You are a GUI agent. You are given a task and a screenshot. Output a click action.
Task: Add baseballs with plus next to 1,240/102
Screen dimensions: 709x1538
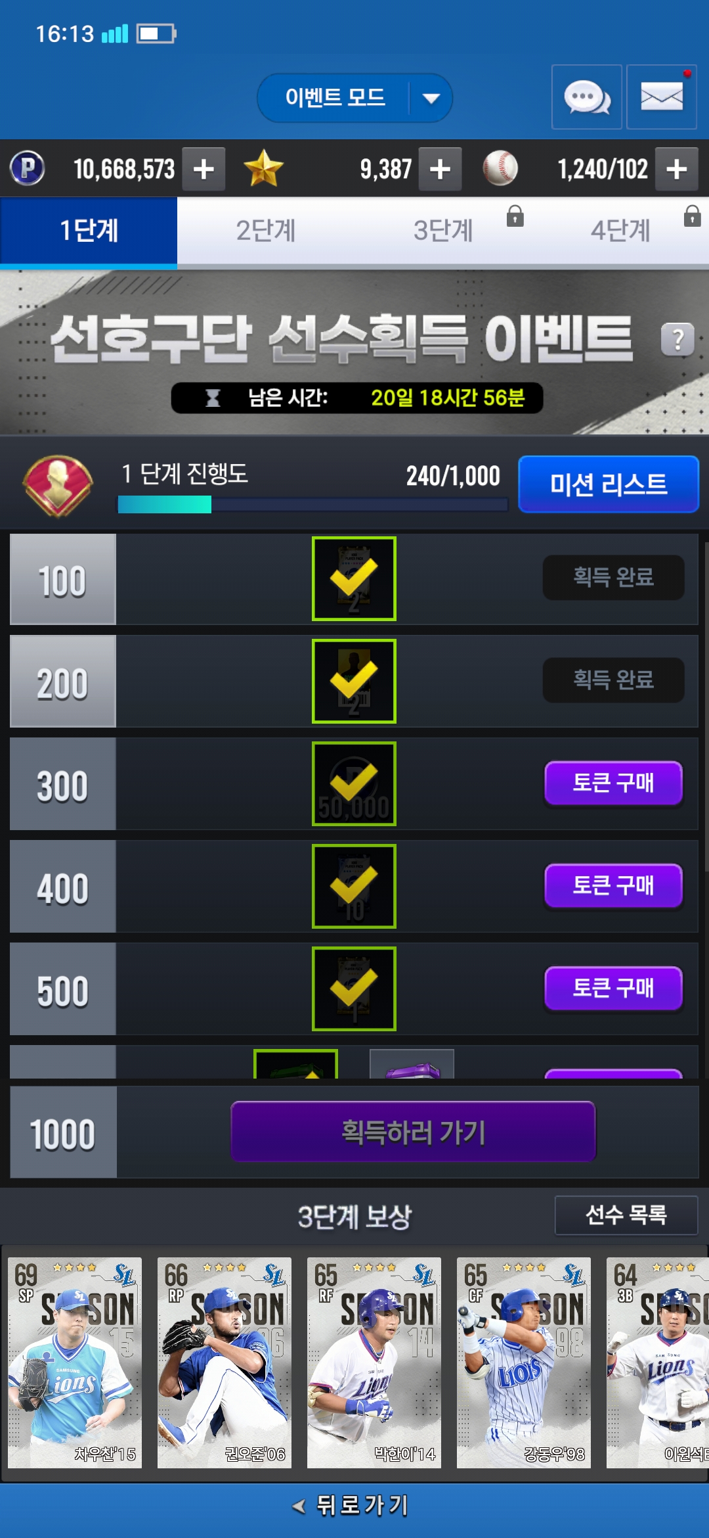pyautogui.click(x=676, y=169)
